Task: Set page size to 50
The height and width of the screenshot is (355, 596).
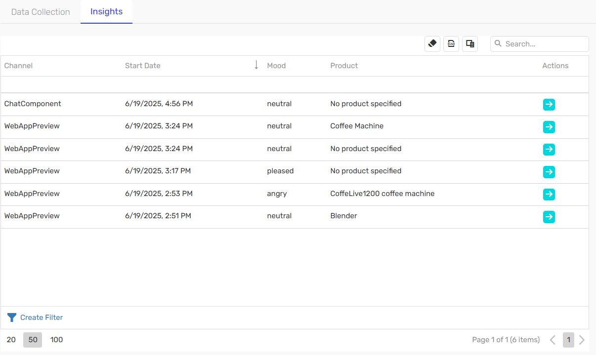Action: click(x=33, y=340)
